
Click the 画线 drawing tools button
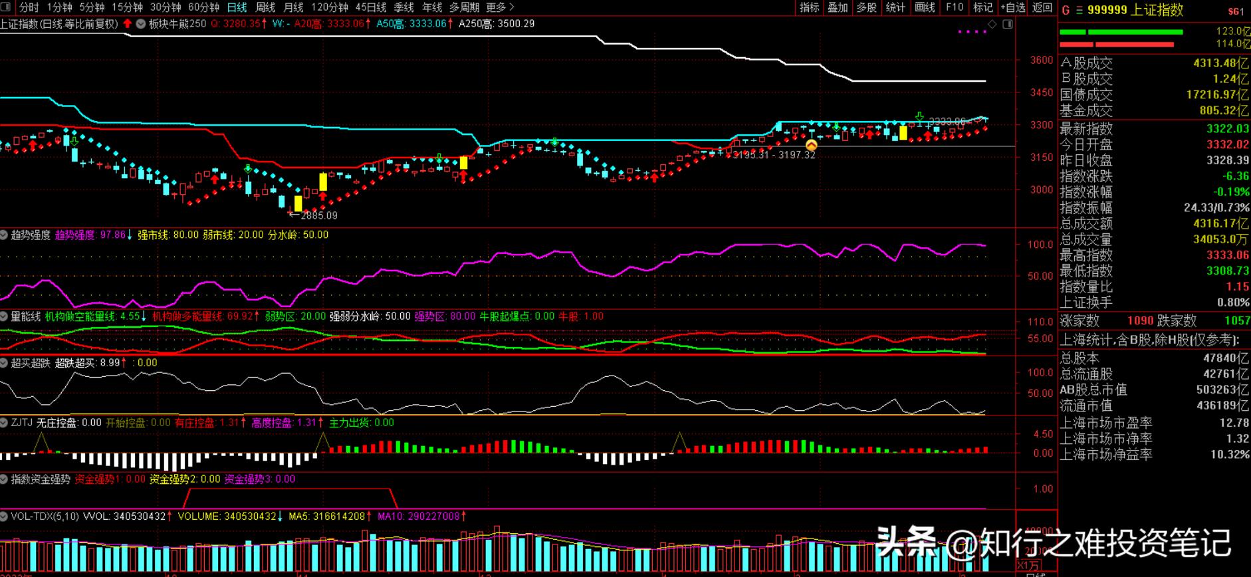coord(925,7)
